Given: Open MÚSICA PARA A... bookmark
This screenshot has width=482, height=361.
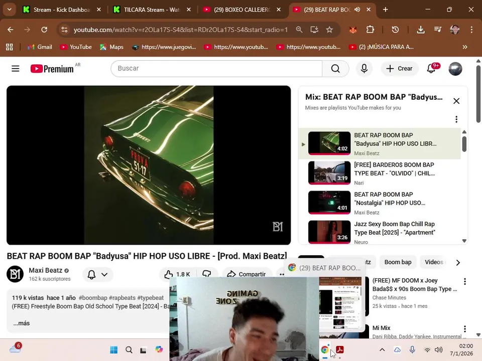Looking at the screenshot, I should point(382,47).
